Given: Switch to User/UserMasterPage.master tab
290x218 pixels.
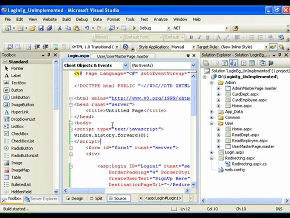Looking at the screenshot, I should click(x=123, y=56).
